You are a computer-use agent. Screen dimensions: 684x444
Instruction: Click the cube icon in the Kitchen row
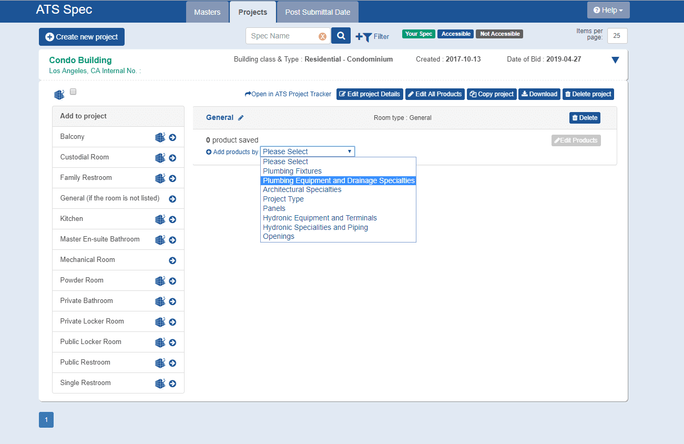pyautogui.click(x=160, y=219)
